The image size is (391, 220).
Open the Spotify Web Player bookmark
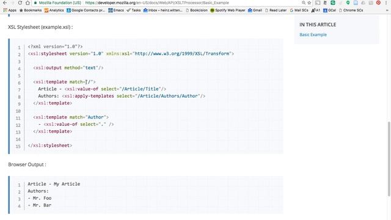point(228,10)
